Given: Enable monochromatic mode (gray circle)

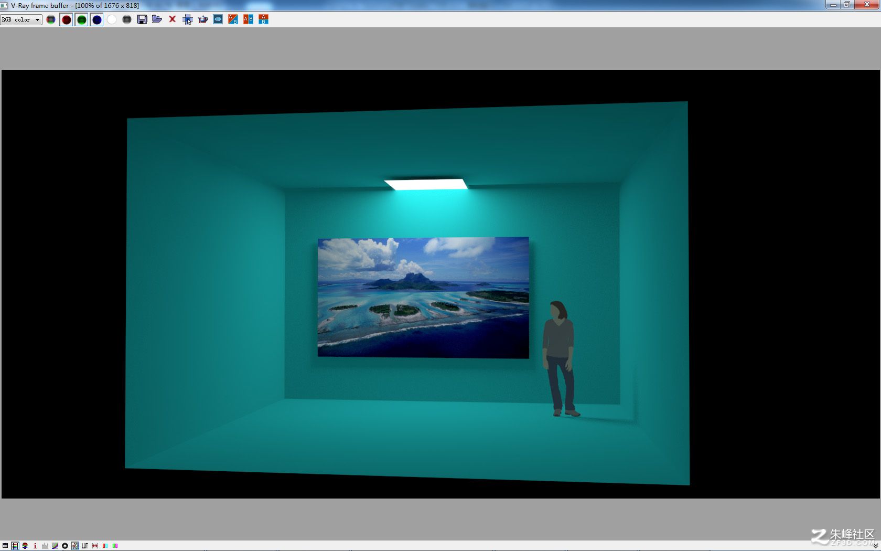Looking at the screenshot, I should tap(127, 19).
